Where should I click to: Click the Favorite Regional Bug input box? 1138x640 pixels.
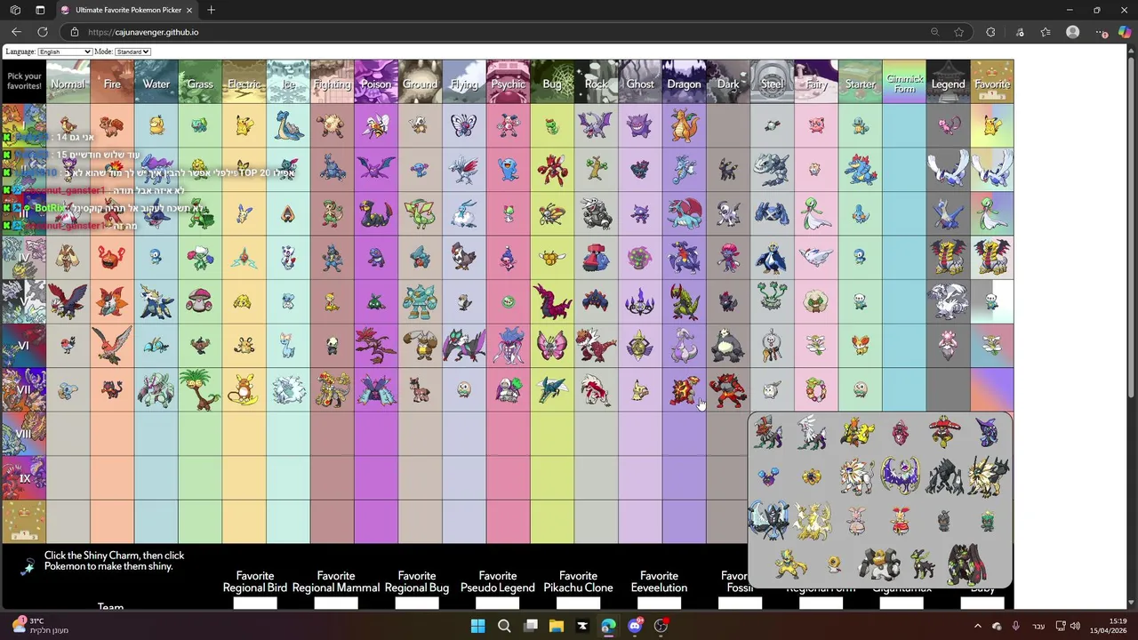point(417,604)
